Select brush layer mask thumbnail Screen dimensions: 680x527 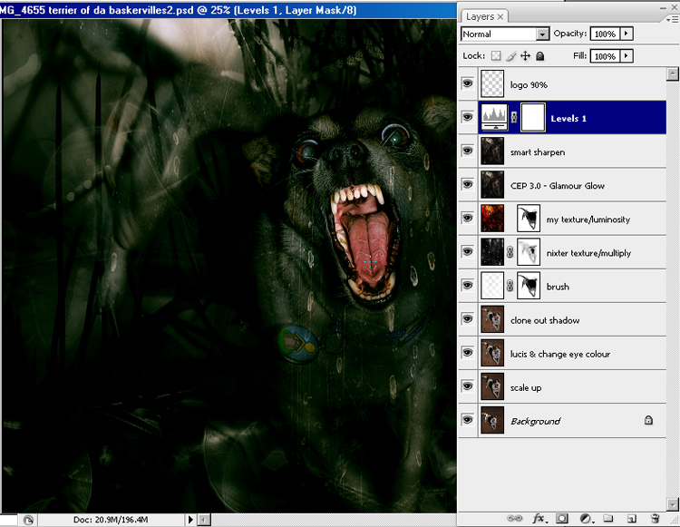[529, 286]
